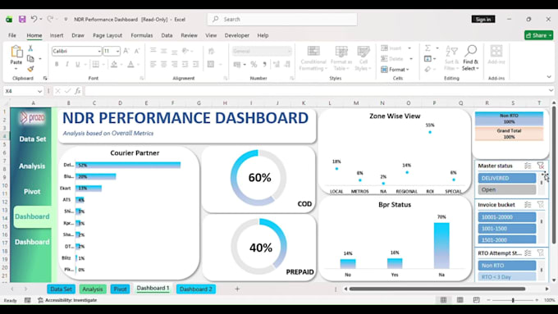Select Open in Master status slicer
This screenshot has width=558, height=314.
tap(507, 189)
